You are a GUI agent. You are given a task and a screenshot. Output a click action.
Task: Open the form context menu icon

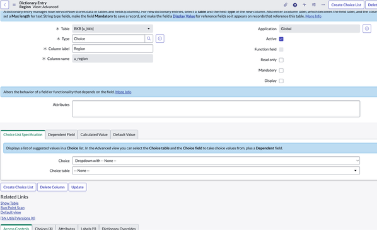point(14,5)
